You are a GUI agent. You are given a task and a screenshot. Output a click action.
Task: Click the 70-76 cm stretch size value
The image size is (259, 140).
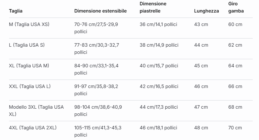coord(96,28)
